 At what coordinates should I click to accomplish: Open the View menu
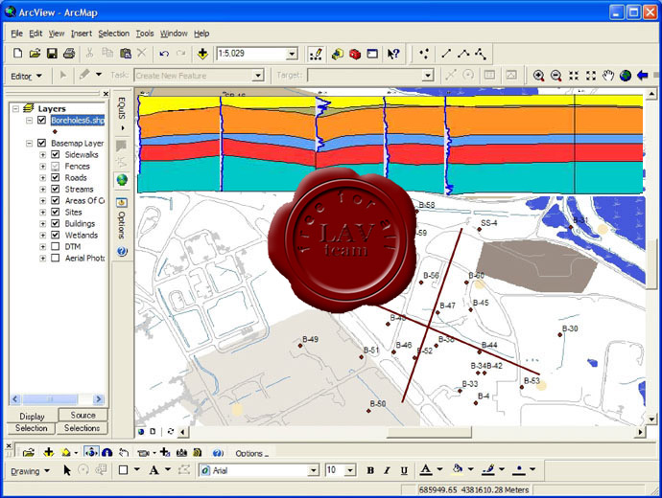57,34
